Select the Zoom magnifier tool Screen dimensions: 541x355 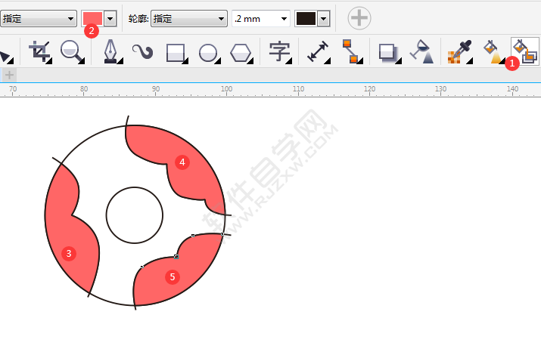(72, 52)
